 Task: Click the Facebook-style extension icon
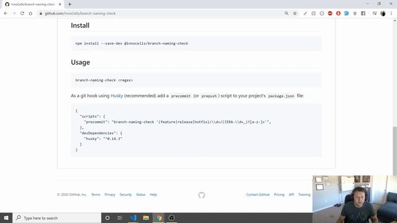[x=363, y=14]
